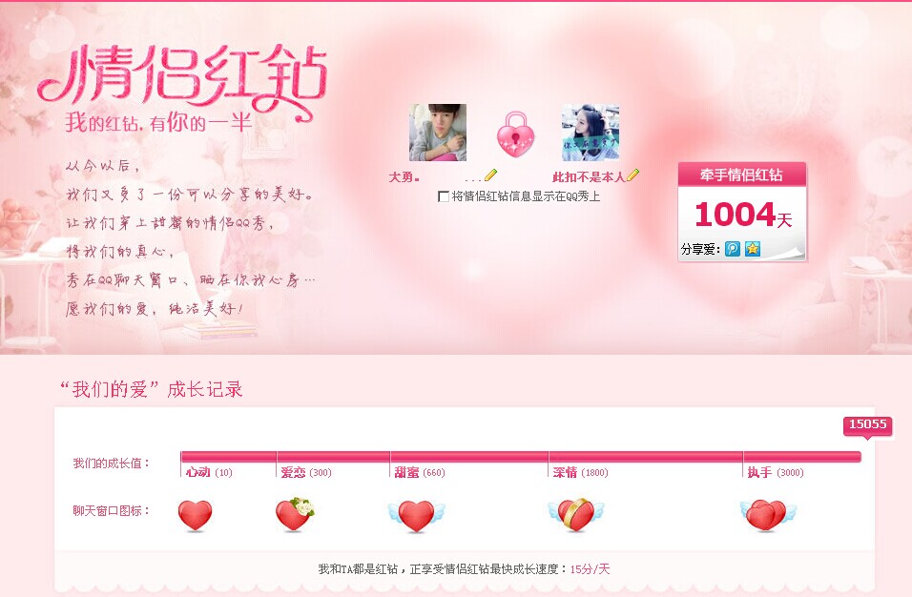Click the 甜蜜 (660) milestone label
This screenshot has width=912, height=597.
point(420,472)
